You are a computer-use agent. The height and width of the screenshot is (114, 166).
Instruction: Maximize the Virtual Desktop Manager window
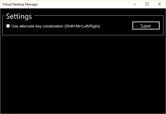147,4
